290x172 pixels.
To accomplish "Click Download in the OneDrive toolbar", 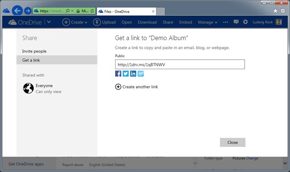I will click(147, 22).
